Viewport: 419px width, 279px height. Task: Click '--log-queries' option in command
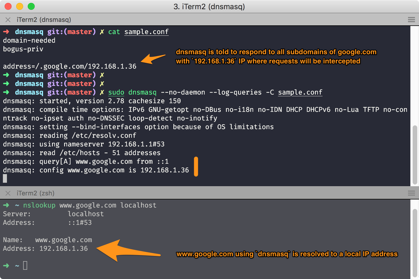(236, 92)
